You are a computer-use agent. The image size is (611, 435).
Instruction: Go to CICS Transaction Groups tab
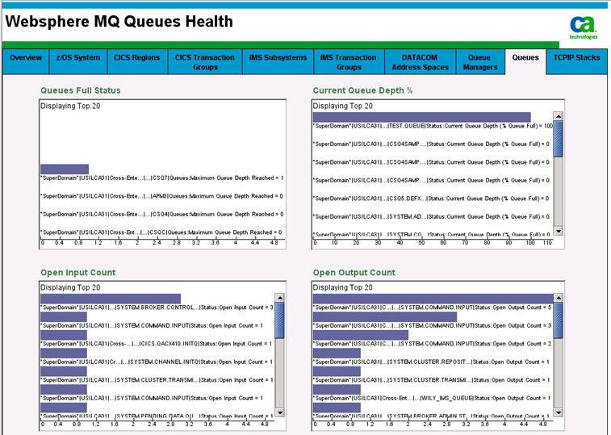tap(205, 63)
